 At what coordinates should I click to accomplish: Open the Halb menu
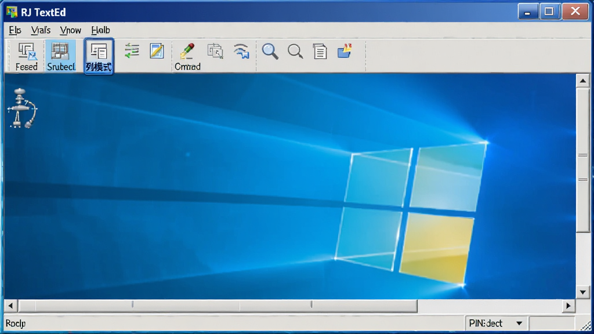100,30
